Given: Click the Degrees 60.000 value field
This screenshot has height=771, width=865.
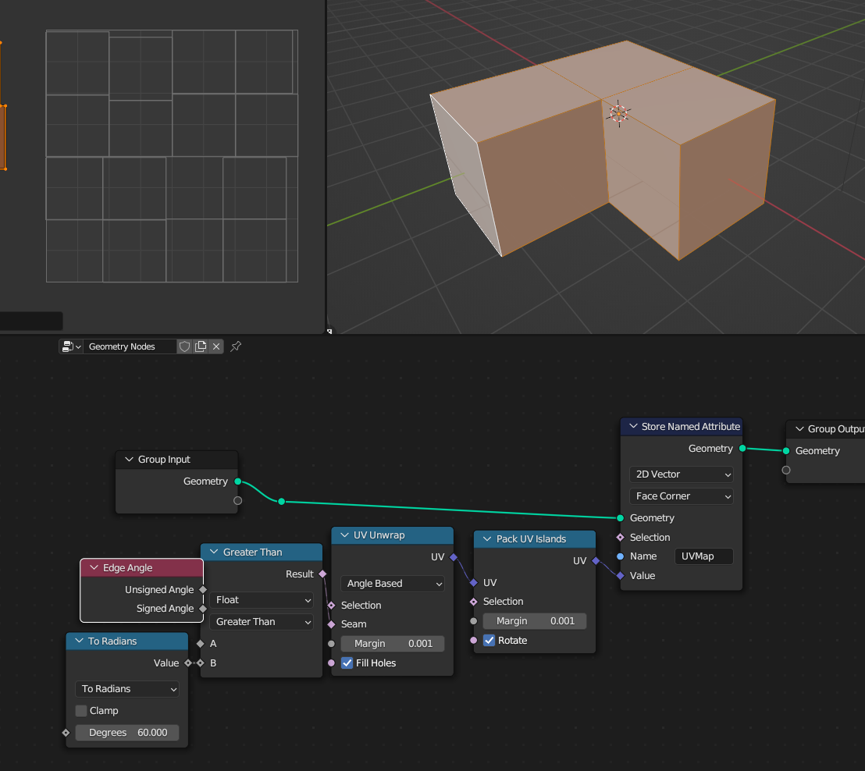Looking at the screenshot, I should coord(127,733).
